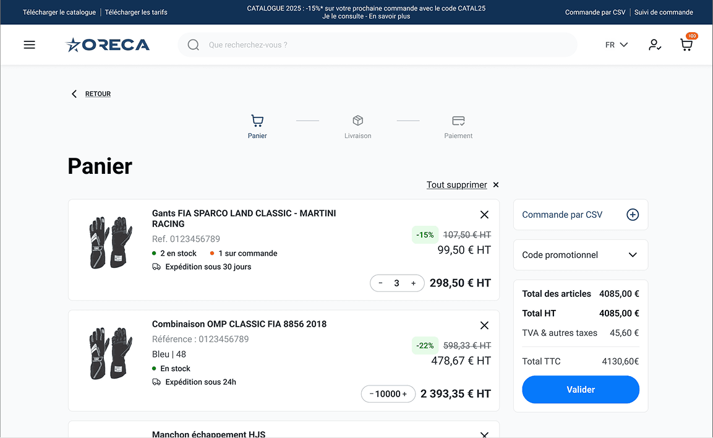713x438 pixels.
Task: Click the line total 2 393,35 € HT
Action: click(456, 394)
